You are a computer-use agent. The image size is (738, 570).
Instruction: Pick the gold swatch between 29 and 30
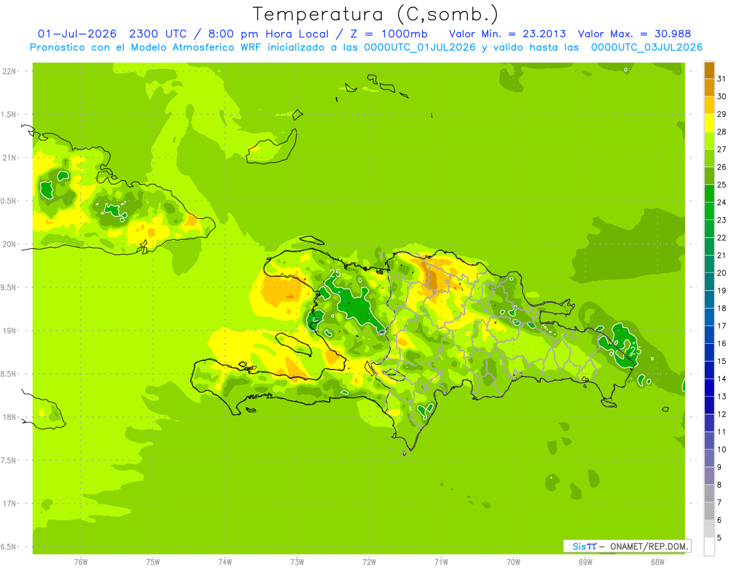click(709, 105)
